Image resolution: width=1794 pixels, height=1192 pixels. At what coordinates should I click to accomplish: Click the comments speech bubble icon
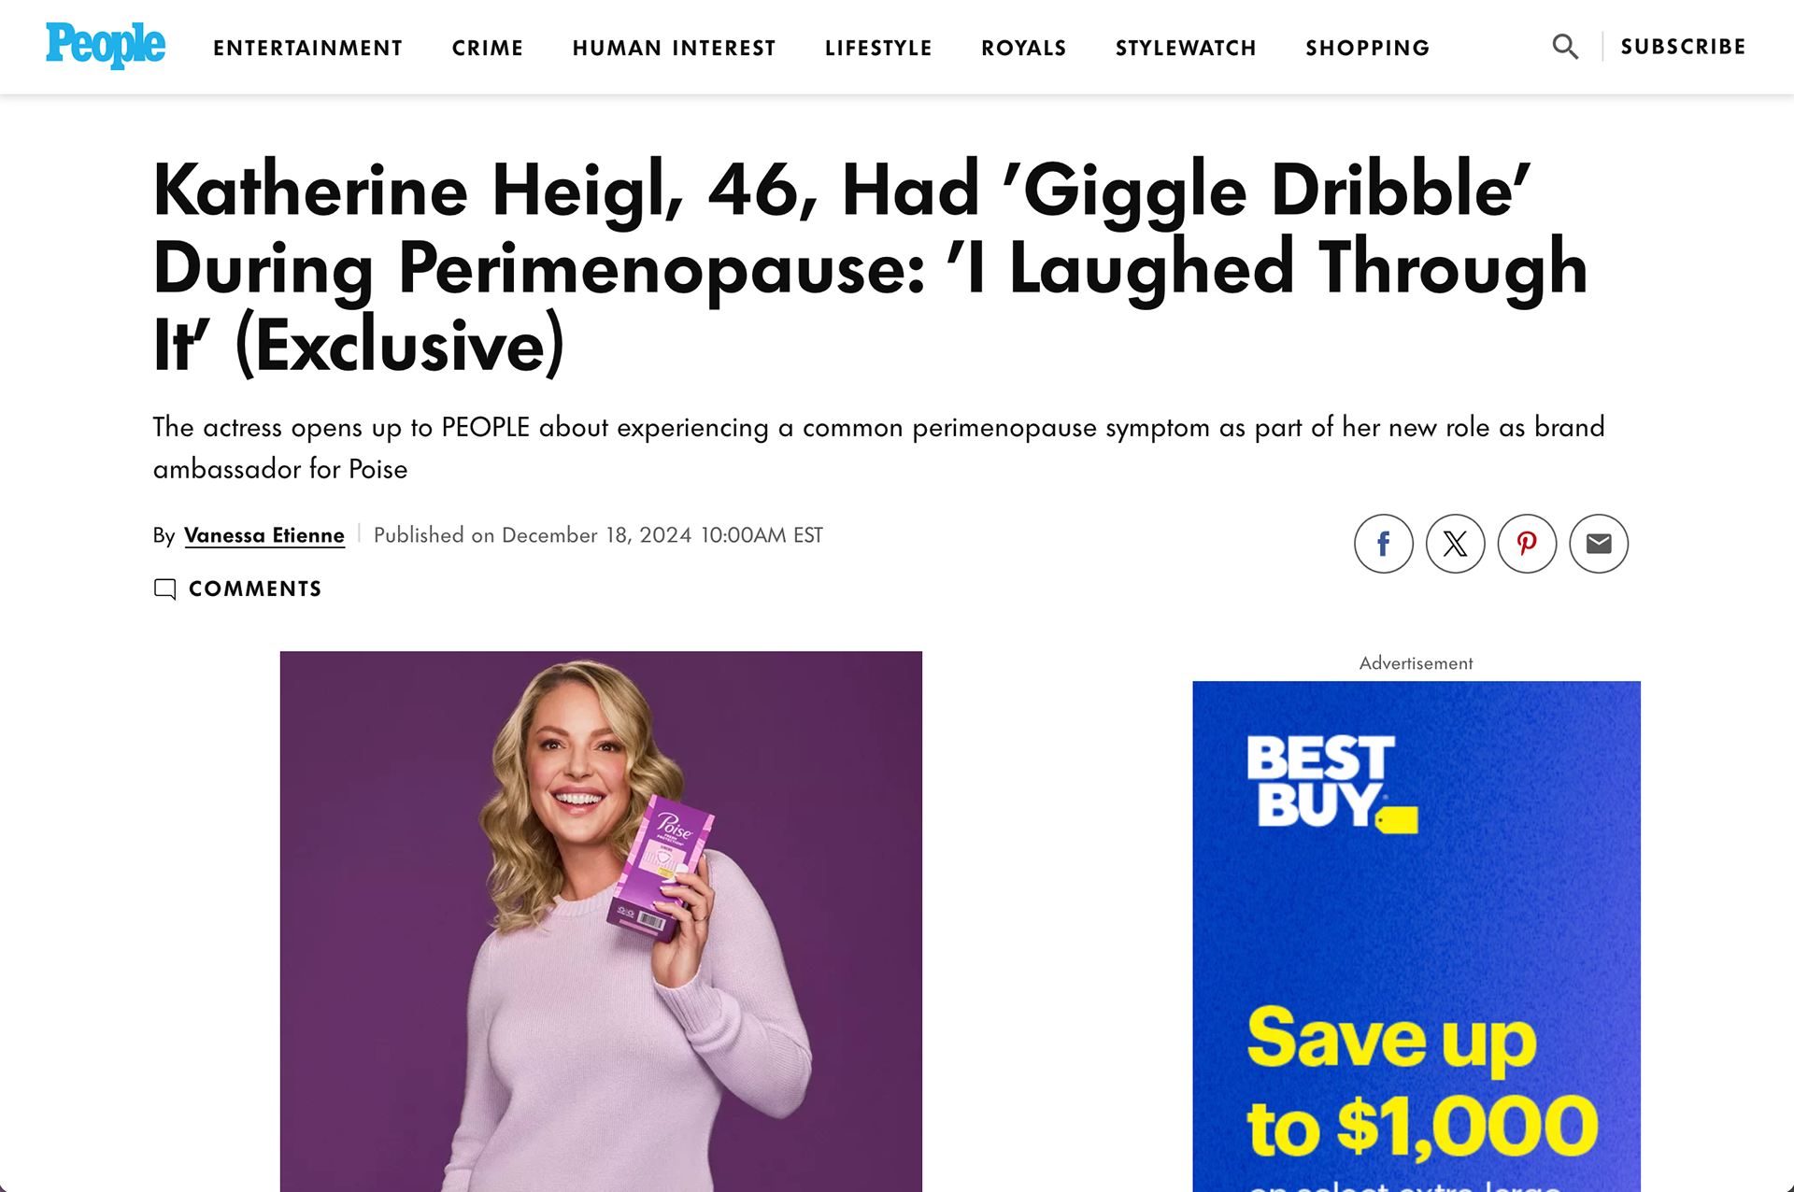click(164, 589)
